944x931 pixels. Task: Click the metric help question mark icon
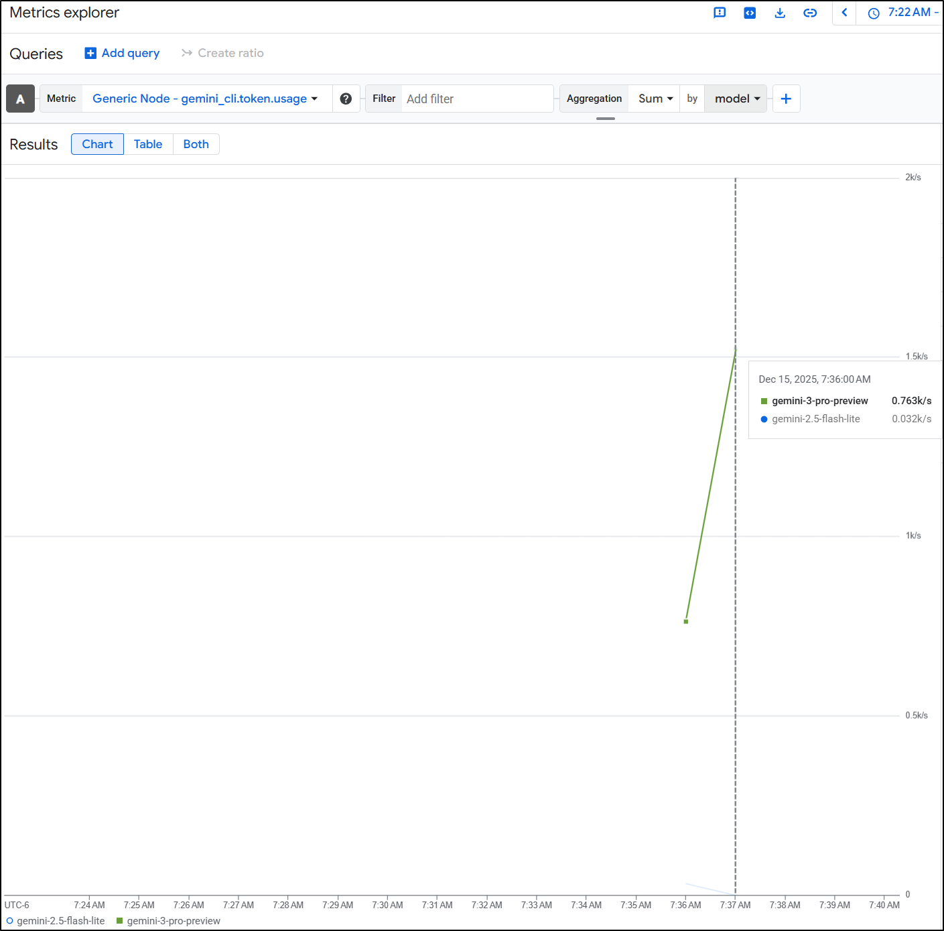346,99
